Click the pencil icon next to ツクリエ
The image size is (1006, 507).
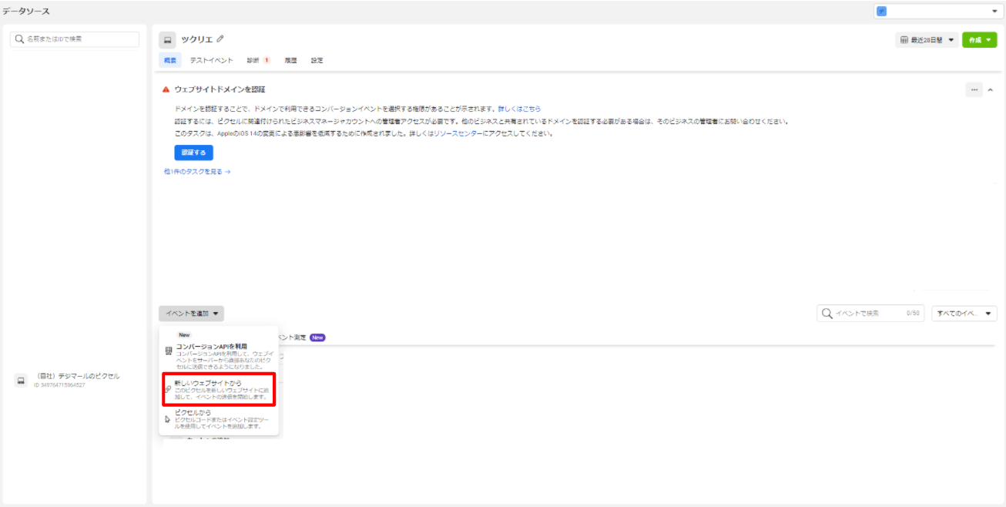click(x=220, y=39)
